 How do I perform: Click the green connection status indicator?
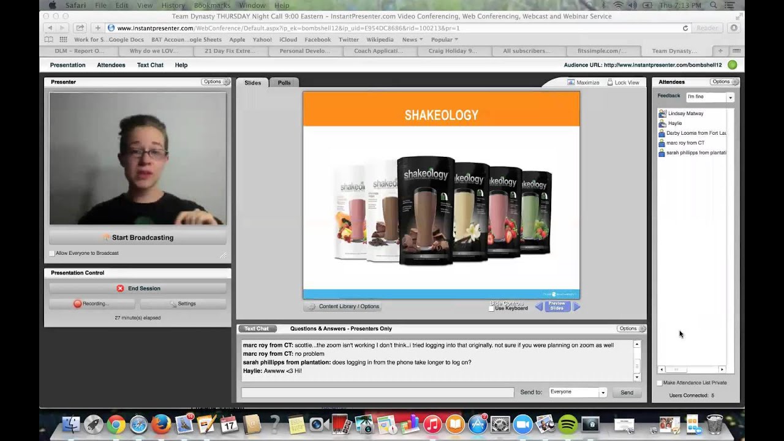[732, 65]
